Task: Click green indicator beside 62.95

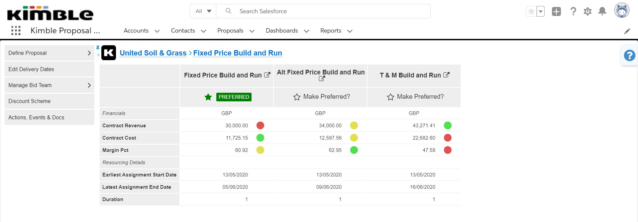Action: (354, 150)
